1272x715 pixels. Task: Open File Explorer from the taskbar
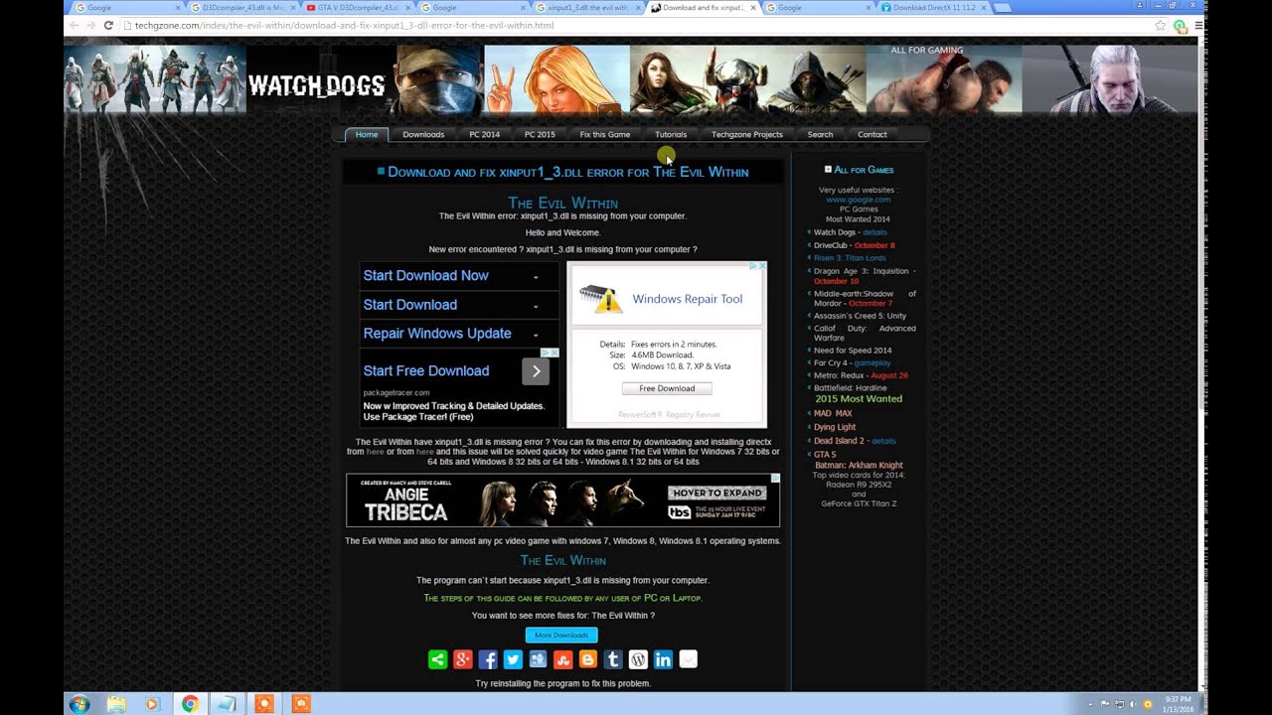pyautogui.click(x=116, y=704)
